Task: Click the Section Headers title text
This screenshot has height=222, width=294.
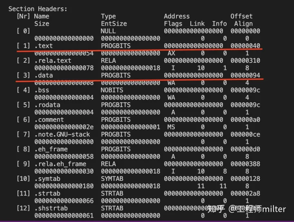Action: tap(38, 9)
